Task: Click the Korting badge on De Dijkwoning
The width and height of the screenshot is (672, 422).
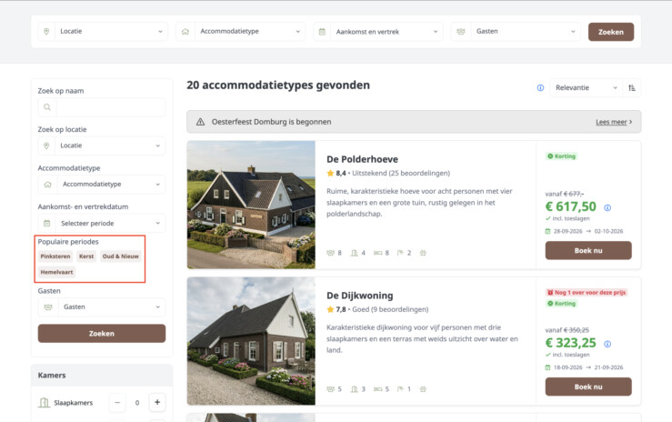Action: [x=561, y=304]
